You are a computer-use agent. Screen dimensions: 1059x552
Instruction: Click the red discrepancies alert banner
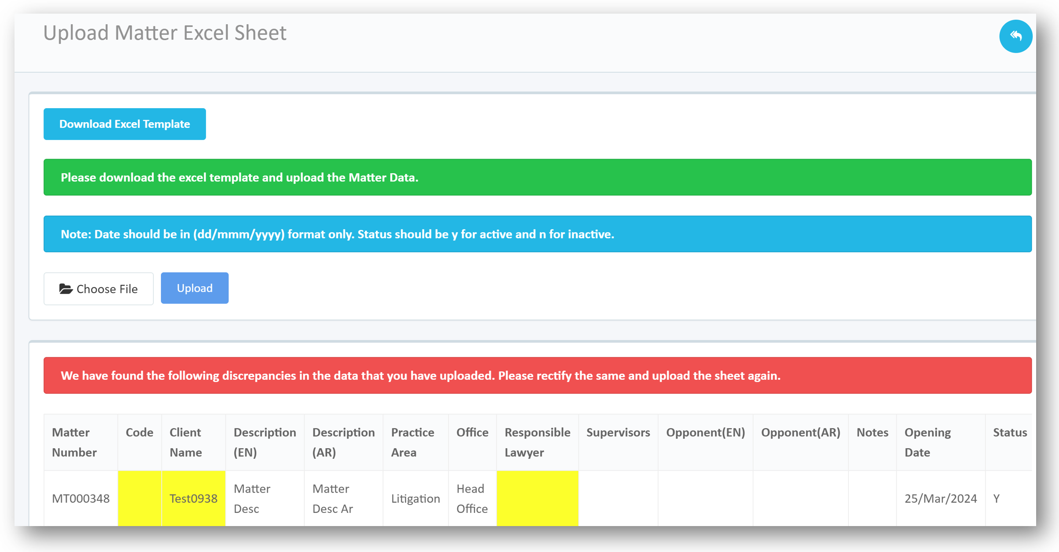[x=537, y=375]
